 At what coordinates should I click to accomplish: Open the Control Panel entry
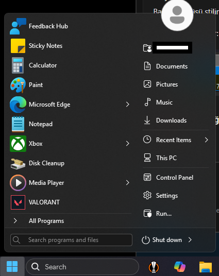176,178
